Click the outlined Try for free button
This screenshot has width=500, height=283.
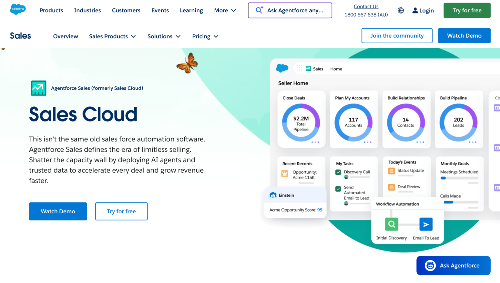coord(121,211)
